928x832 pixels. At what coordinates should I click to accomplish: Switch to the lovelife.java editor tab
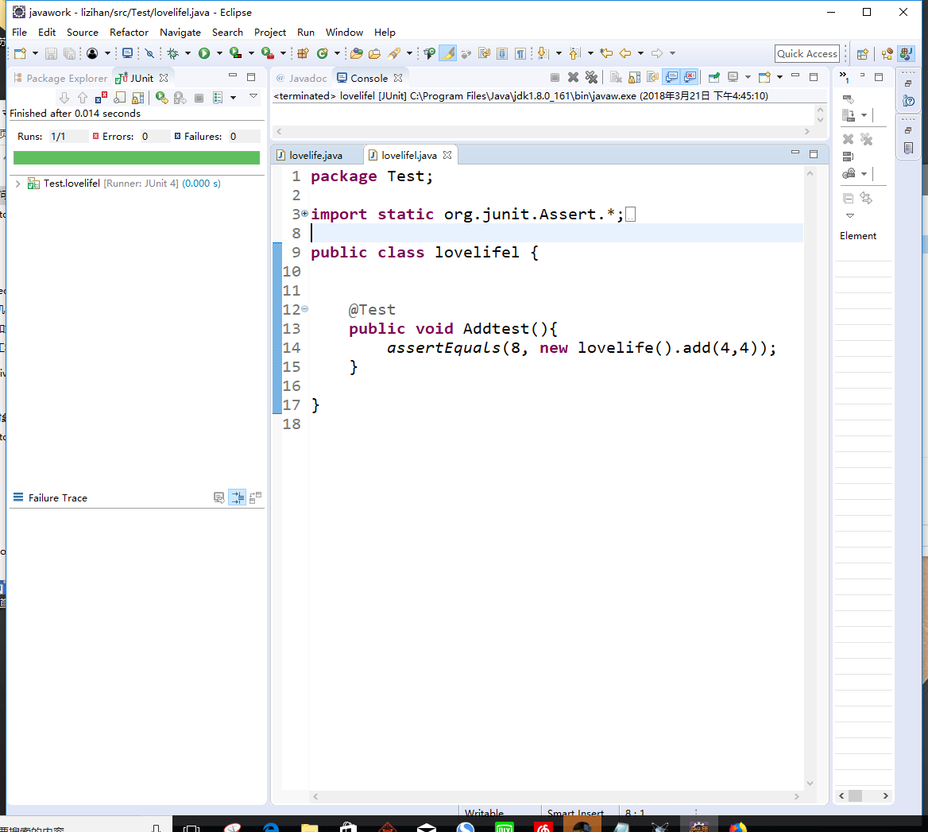coord(315,155)
